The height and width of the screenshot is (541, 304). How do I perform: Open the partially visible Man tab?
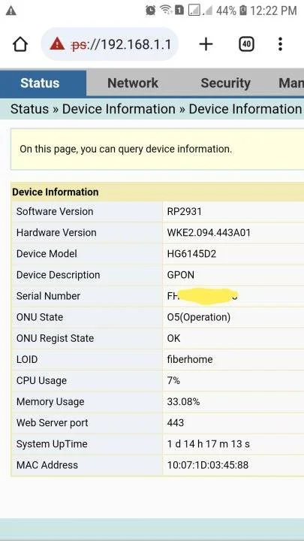(291, 83)
